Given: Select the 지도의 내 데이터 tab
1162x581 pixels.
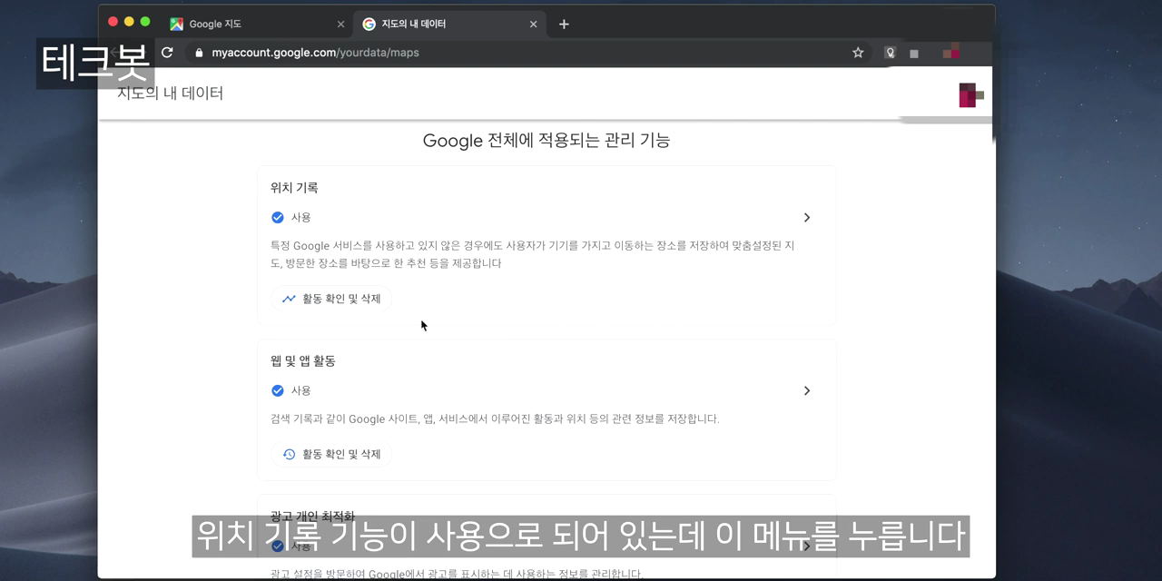Looking at the screenshot, I should point(449,25).
